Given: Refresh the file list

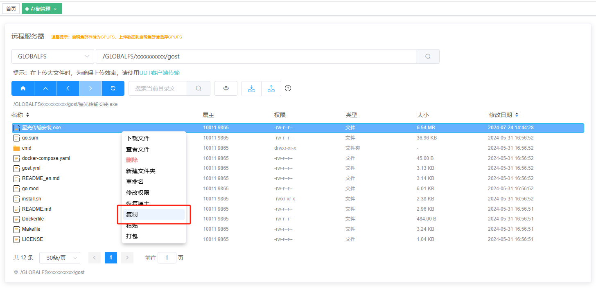Looking at the screenshot, I should pyautogui.click(x=113, y=88).
